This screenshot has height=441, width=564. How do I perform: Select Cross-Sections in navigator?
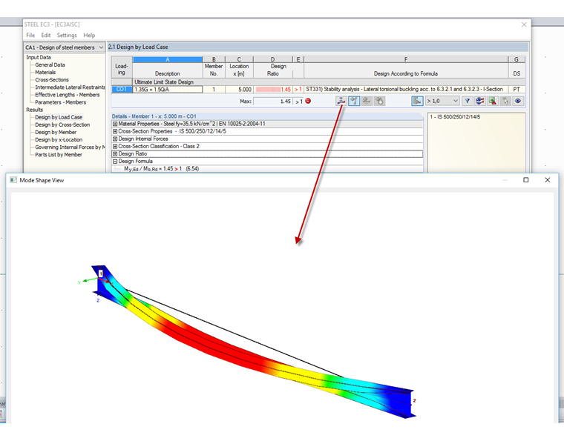pos(52,80)
